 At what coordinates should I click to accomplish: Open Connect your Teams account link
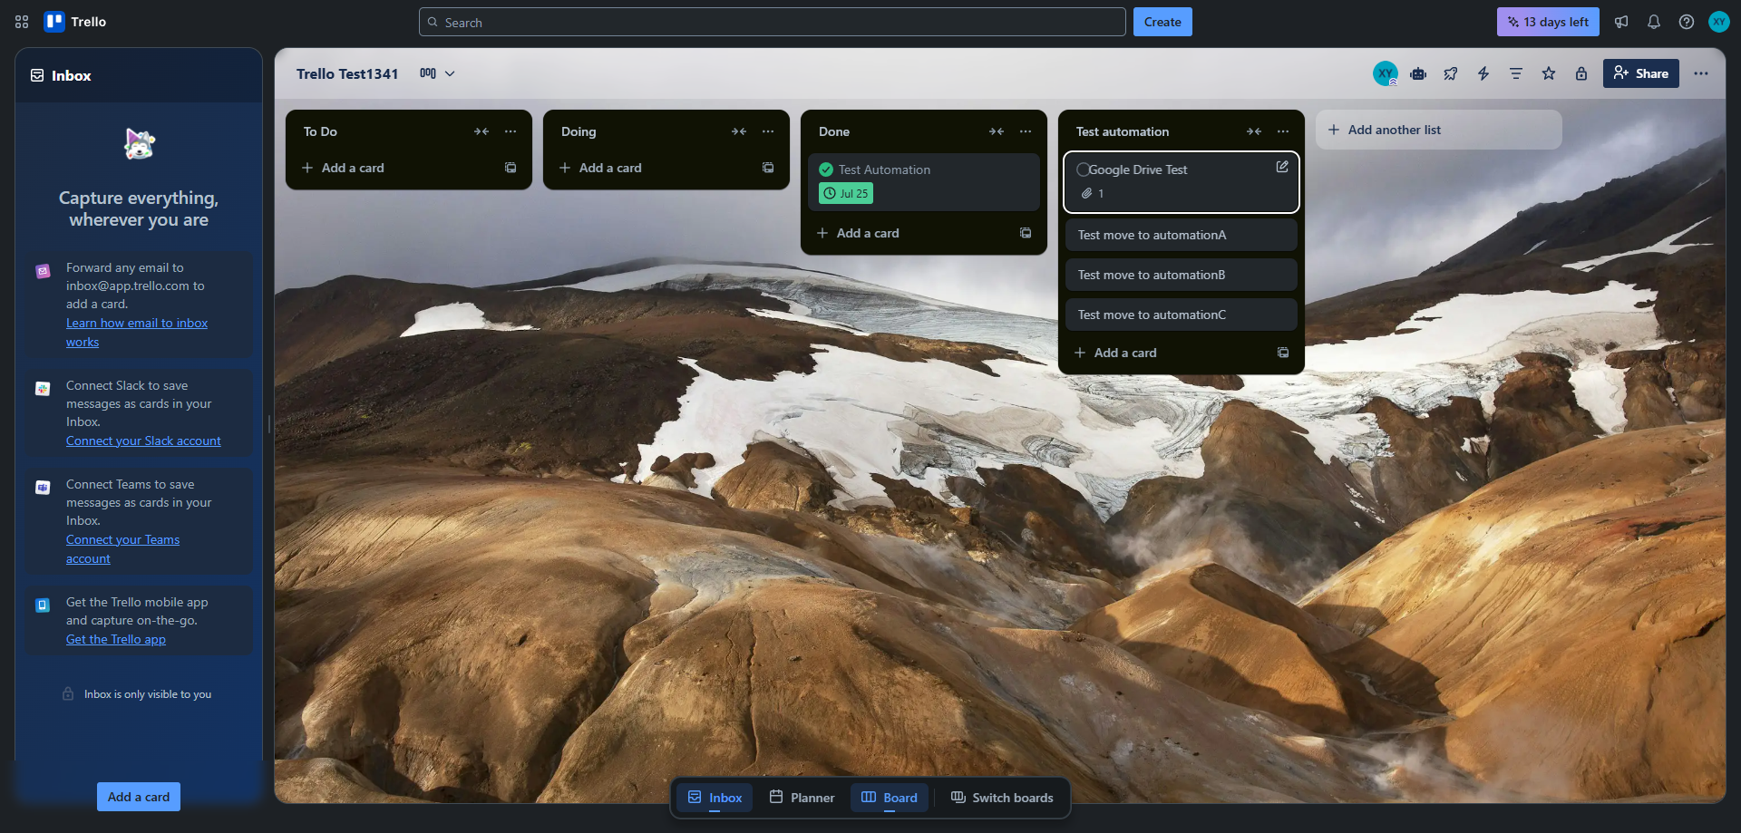[x=122, y=549]
